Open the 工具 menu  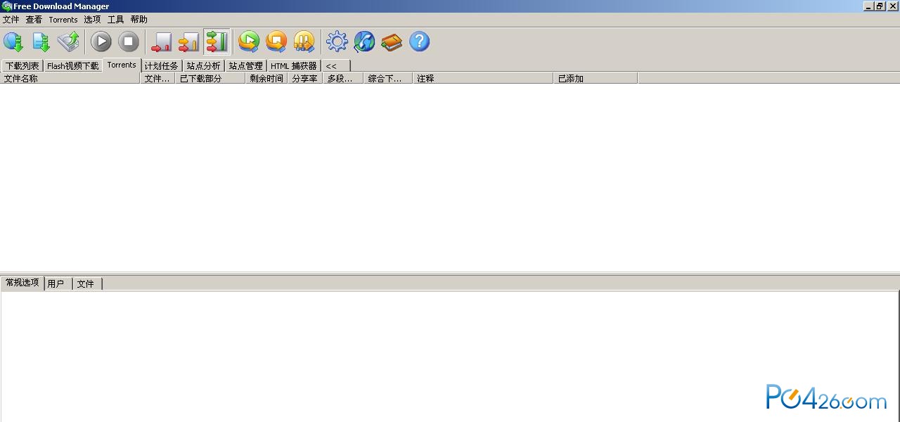115,20
